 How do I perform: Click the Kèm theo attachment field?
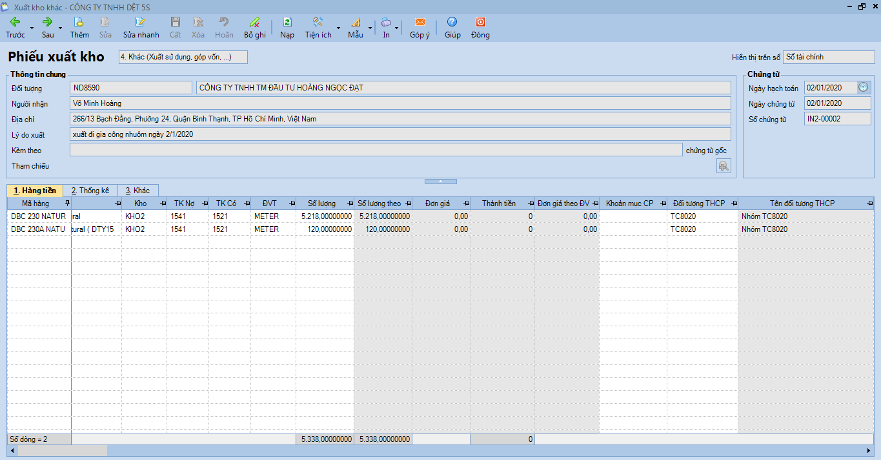click(x=376, y=150)
